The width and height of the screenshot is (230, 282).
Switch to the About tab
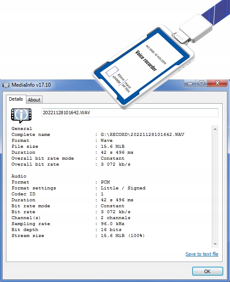(34, 100)
